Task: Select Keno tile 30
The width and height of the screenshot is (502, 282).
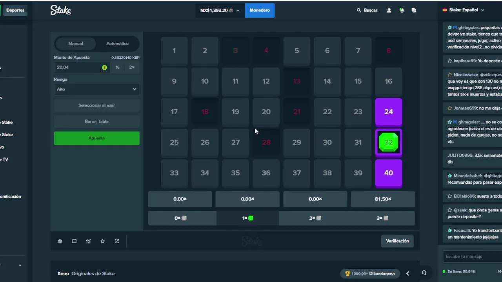Action: point(327,142)
